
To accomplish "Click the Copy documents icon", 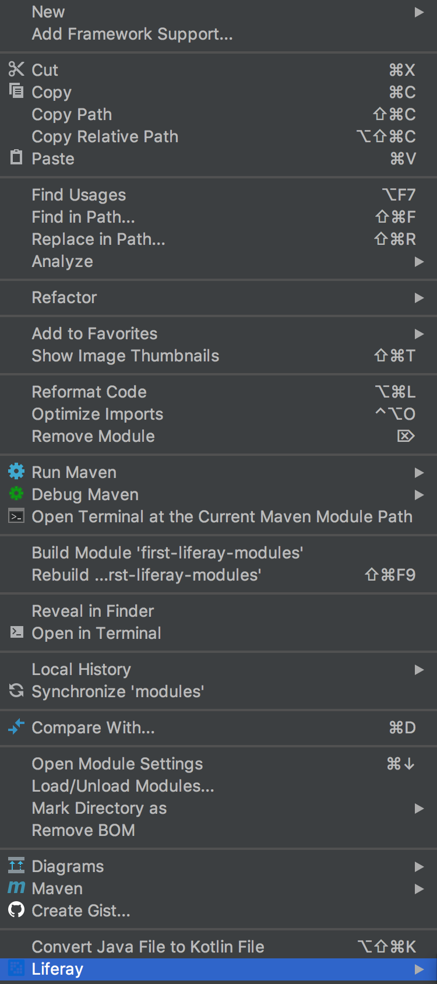I will tap(16, 91).
